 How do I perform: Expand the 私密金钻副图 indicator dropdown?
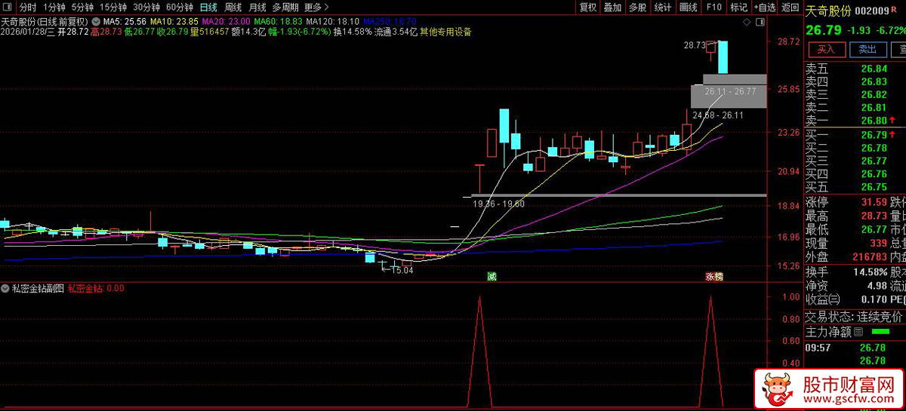[5, 288]
